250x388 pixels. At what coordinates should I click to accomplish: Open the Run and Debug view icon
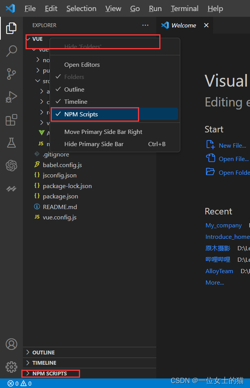pos(11,97)
